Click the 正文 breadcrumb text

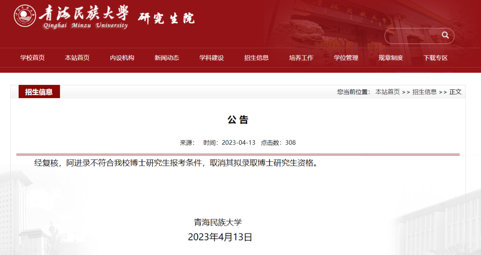point(456,92)
